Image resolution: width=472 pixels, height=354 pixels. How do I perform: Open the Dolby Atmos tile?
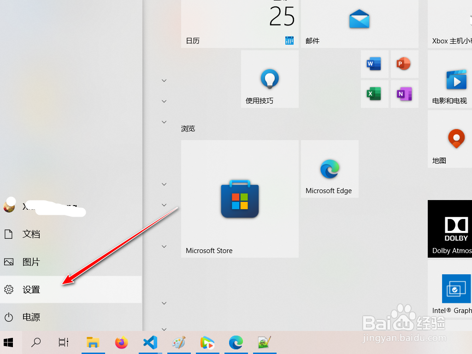[x=450, y=229]
